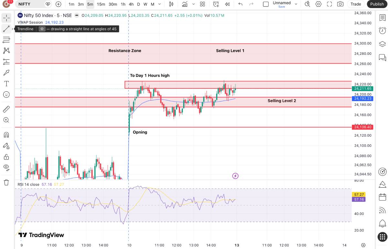Image resolution: width=388 pixels, height=249 pixels.
Task: Open the Fibonacci retracement tools
Action: (6, 39)
